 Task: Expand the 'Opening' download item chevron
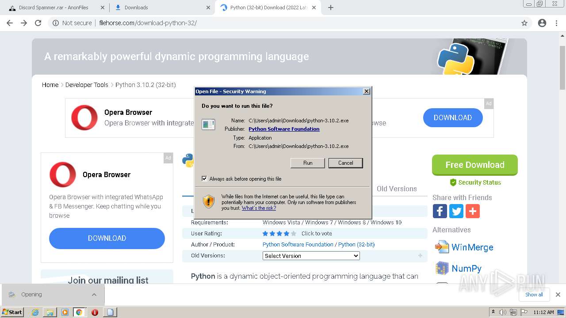[x=94, y=295]
